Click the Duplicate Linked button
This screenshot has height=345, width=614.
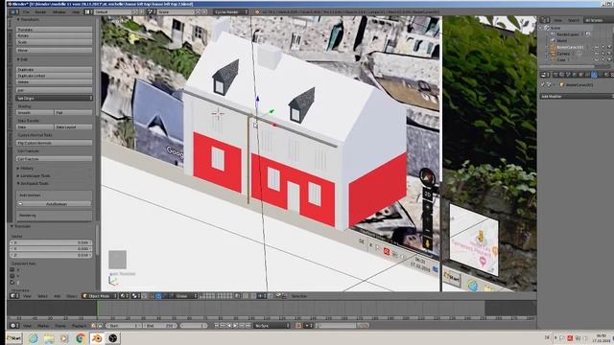[x=54, y=76]
